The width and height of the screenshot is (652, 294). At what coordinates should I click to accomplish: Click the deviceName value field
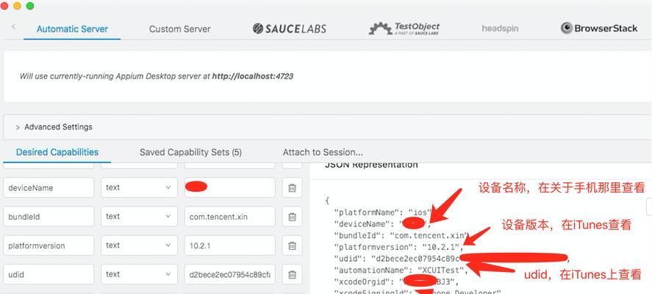(x=229, y=187)
